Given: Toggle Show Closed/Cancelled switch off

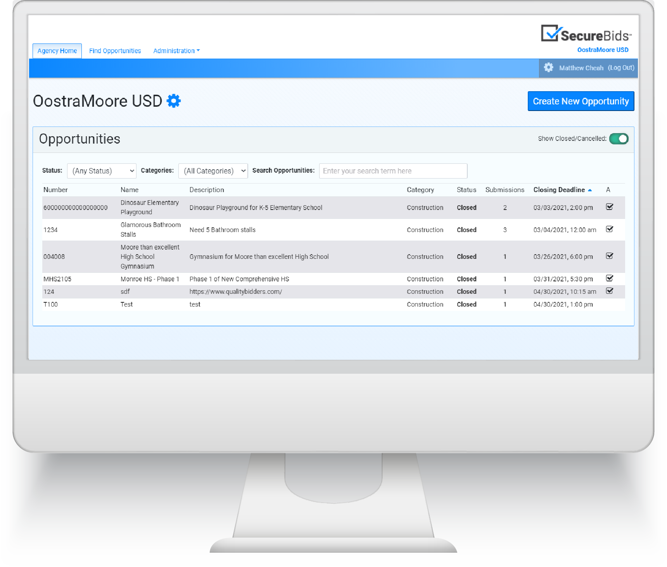Looking at the screenshot, I should click(619, 139).
